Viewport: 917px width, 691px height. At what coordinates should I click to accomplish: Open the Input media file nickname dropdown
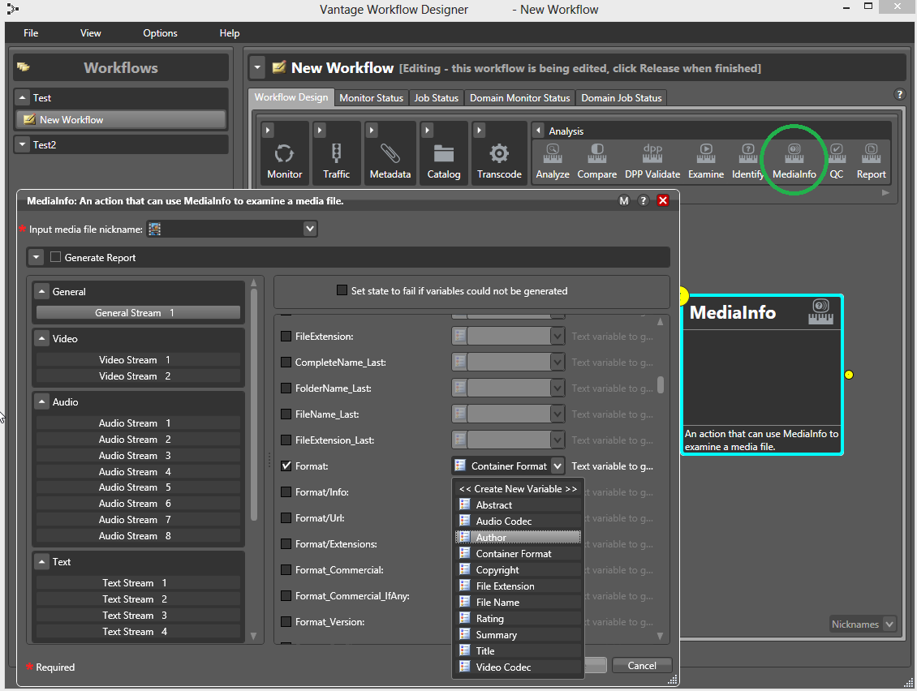click(x=310, y=230)
